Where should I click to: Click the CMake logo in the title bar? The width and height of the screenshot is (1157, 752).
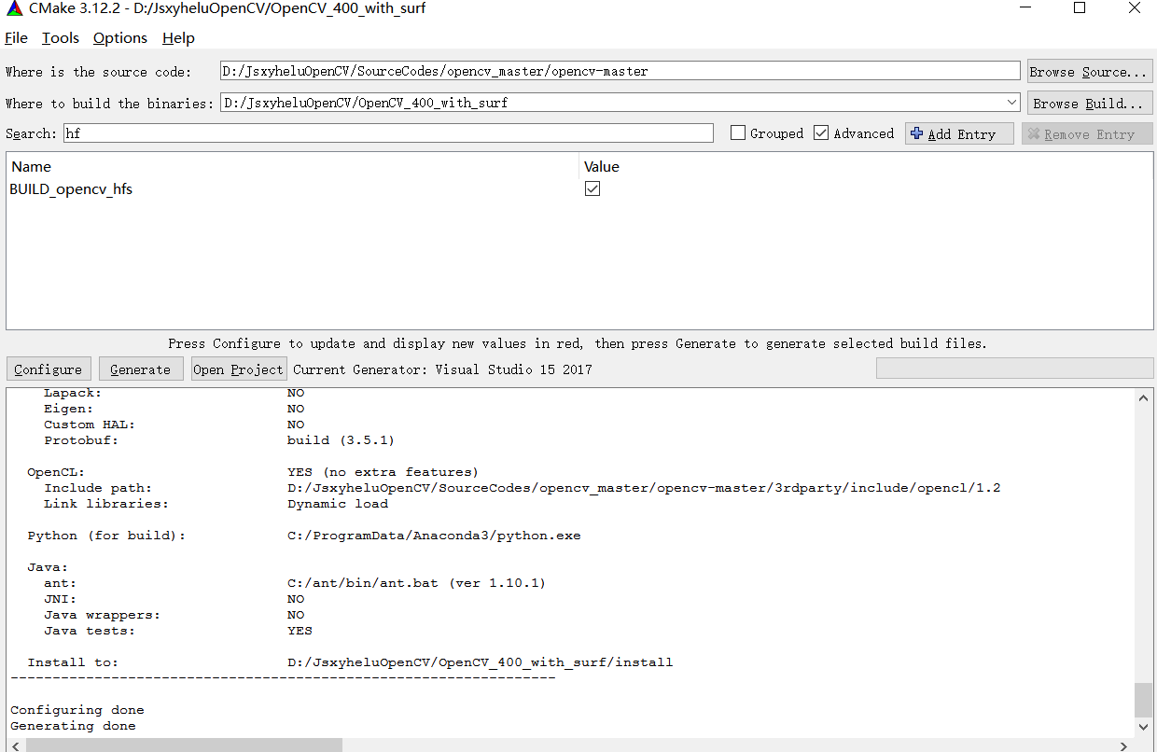tap(13, 8)
